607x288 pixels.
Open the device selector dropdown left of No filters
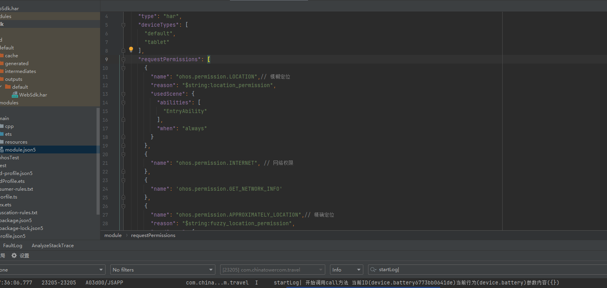[x=53, y=270]
